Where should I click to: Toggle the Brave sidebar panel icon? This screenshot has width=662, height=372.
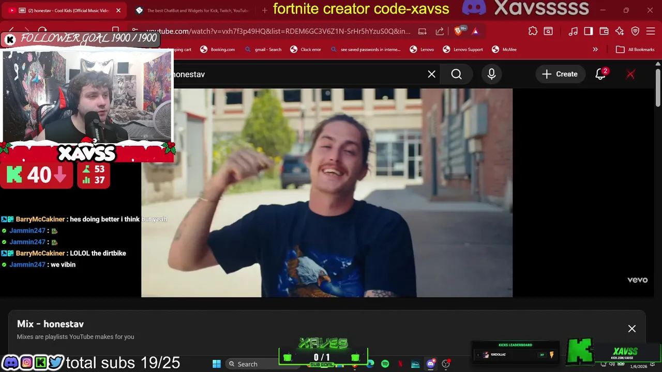pos(589,32)
